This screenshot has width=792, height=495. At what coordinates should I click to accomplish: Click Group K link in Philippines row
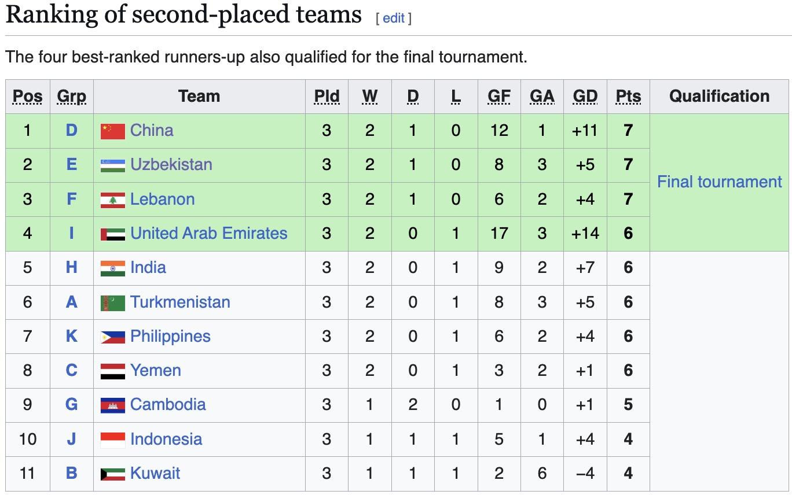[71, 336]
